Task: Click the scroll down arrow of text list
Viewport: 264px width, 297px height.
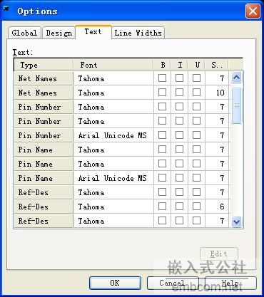Action: (x=236, y=222)
